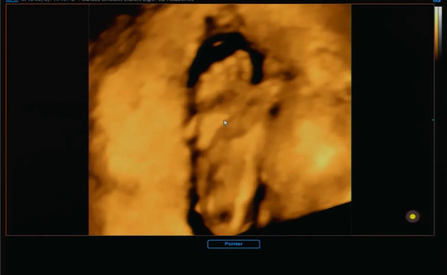
Task: Click the Pointer button below the image
Action: click(233, 244)
